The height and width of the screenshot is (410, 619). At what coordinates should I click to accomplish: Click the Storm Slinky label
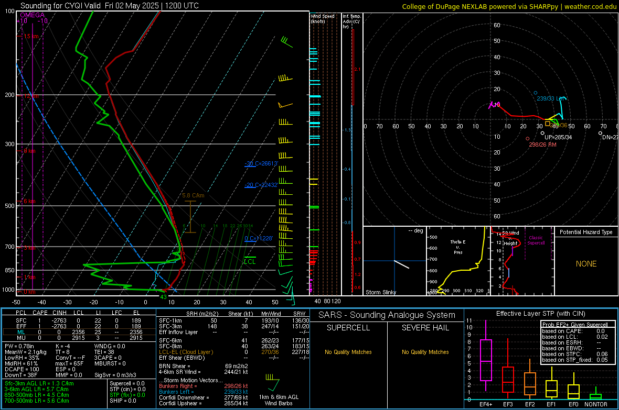click(380, 292)
